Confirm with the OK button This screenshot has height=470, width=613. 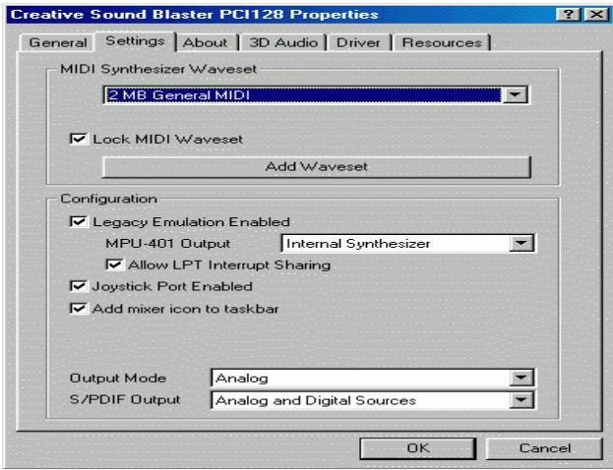[417, 448]
